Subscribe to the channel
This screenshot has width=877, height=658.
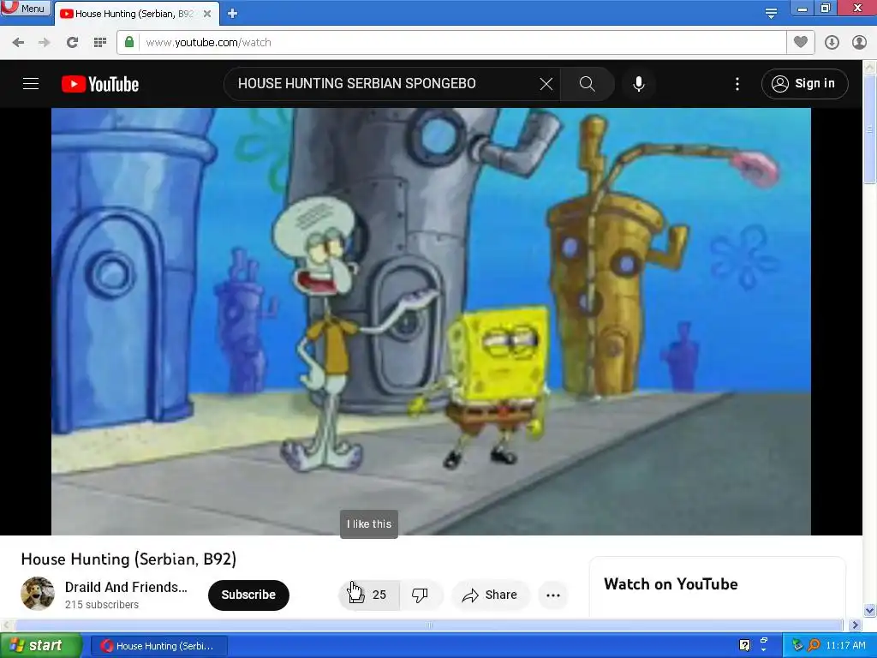pos(248,595)
